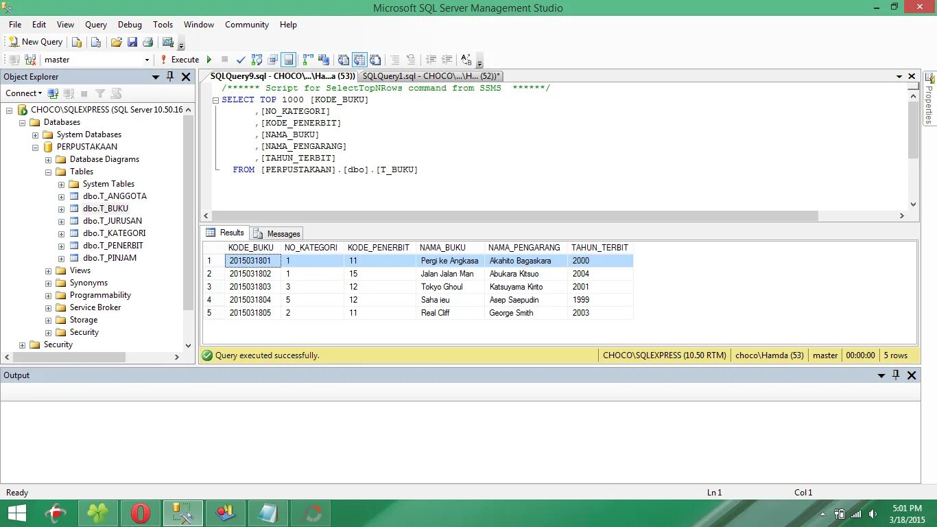
Task: Click Specify Values for Template Parameters icon
Action: coord(466,60)
